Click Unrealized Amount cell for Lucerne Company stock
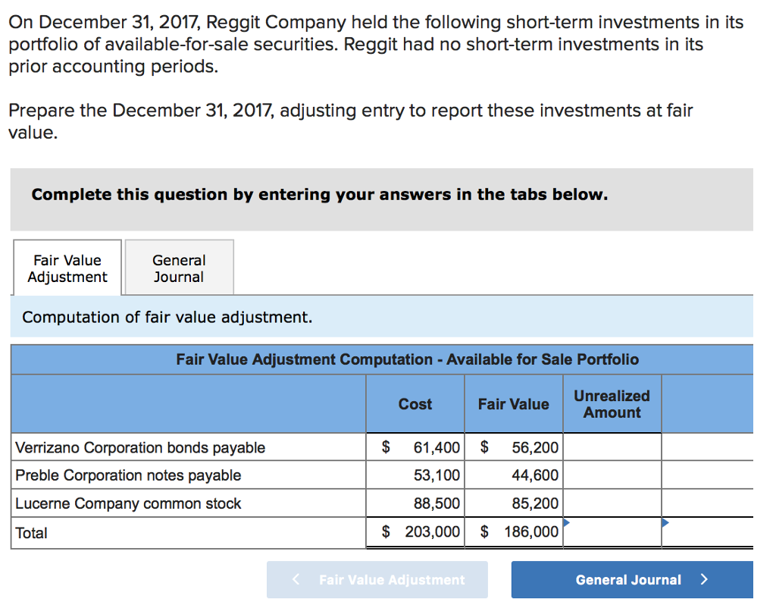Image resolution: width=776 pixels, height=608 pixels. [612, 503]
